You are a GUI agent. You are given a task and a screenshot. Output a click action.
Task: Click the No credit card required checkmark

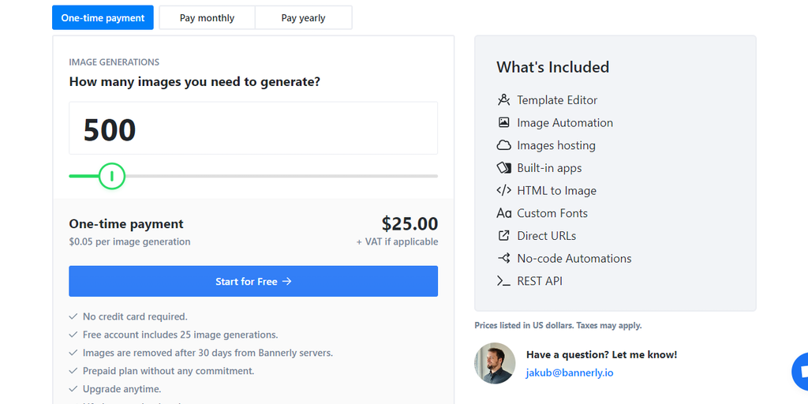tap(73, 316)
